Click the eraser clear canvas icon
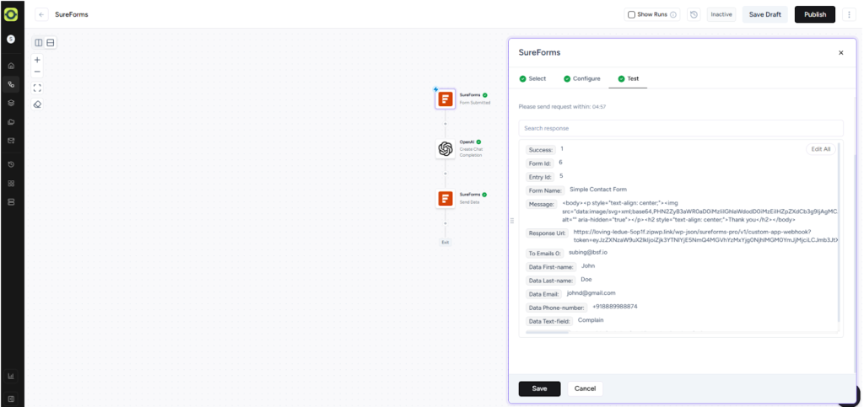Viewport: 864px width, 407px height. pyautogui.click(x=37, y=104)
